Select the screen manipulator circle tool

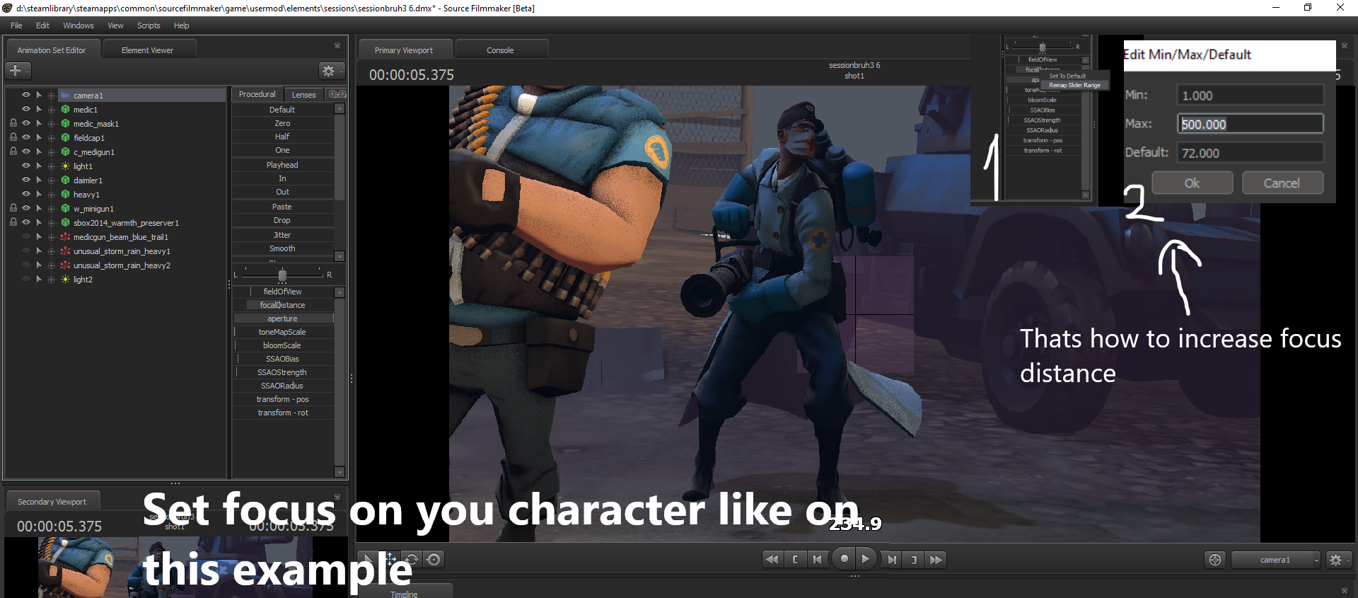point(434,559)
